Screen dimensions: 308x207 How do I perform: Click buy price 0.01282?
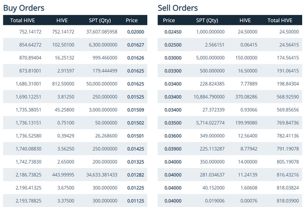coord(136,175)
